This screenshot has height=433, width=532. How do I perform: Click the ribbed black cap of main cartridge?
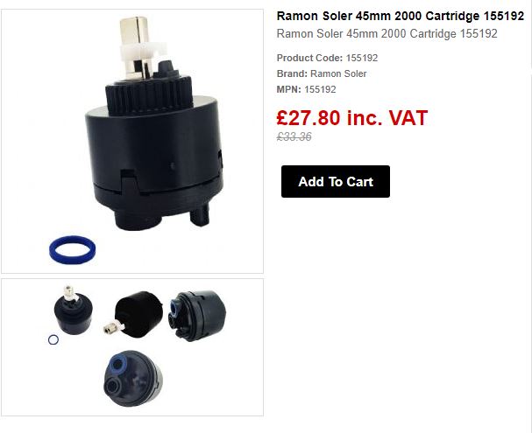click(149, 93)
